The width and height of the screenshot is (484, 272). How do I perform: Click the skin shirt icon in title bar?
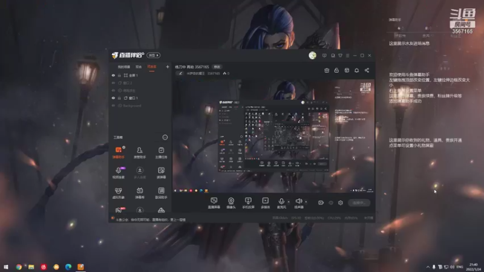340,56
